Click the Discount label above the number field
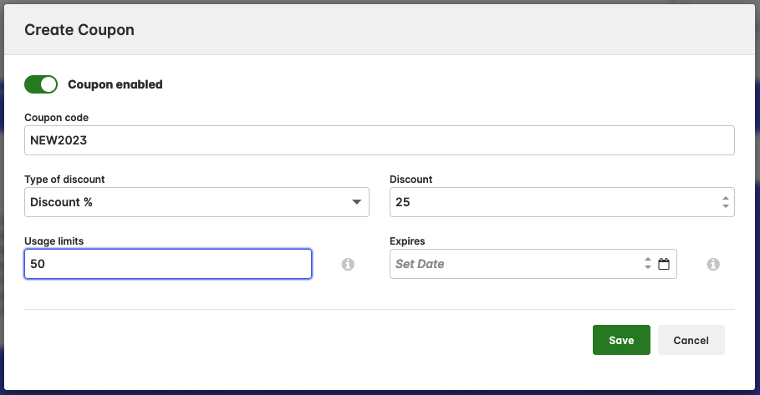Image resolution: width=760 pixels, height=395 pixels. 411,179
